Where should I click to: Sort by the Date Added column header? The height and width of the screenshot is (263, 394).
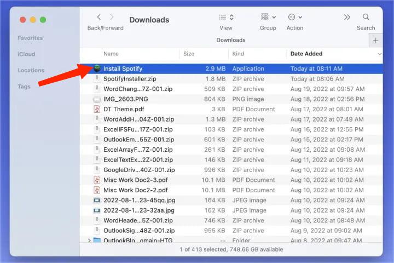306,54
